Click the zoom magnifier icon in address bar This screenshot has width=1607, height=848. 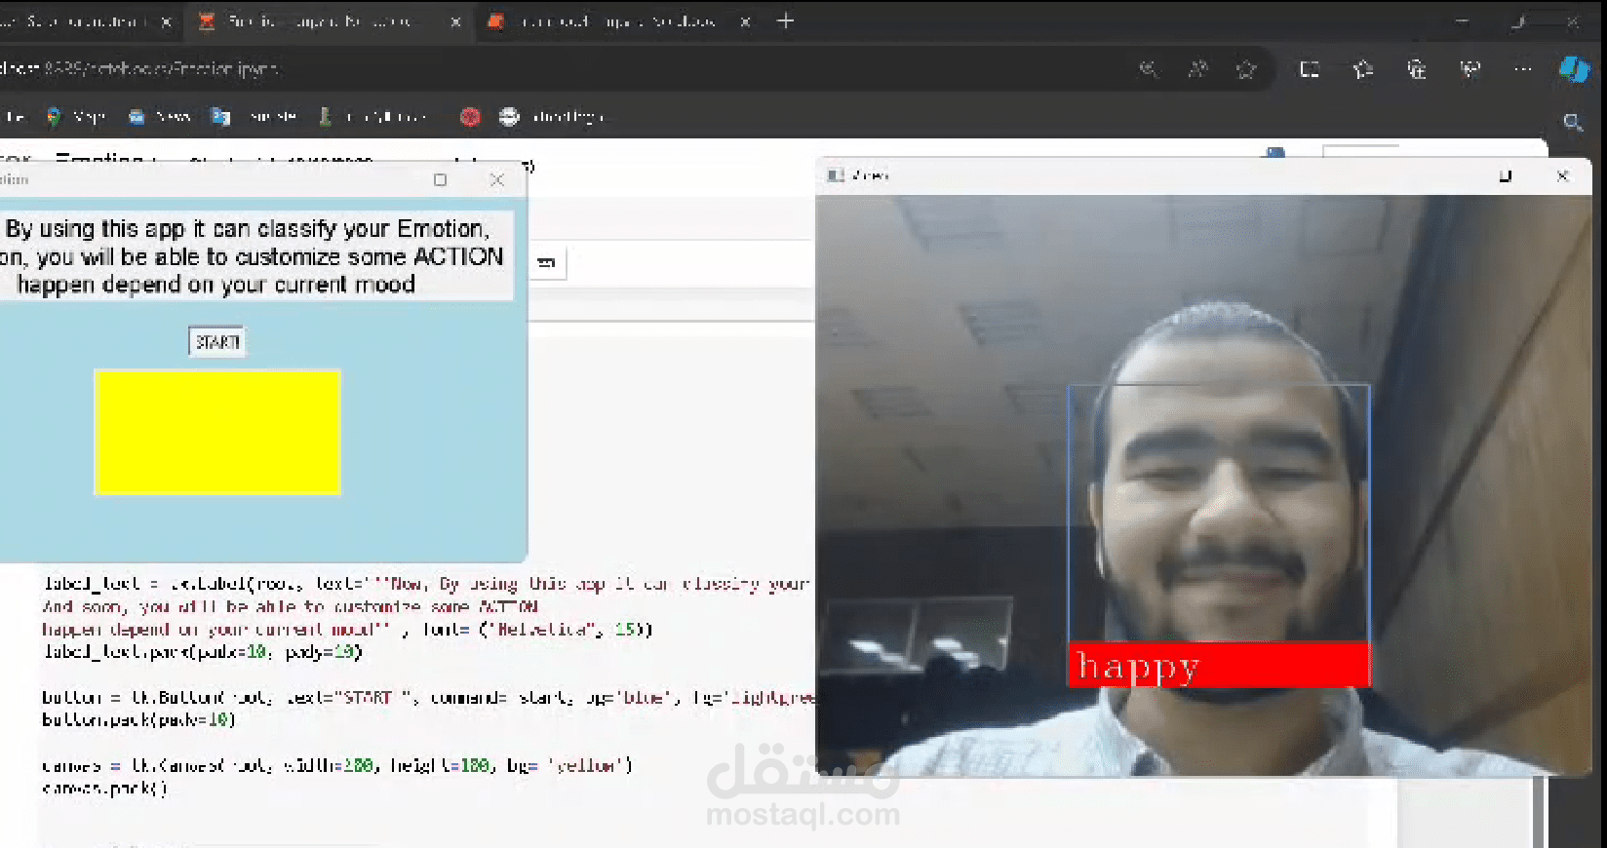click(1149, 69)
